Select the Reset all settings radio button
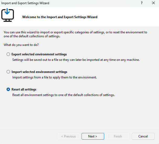This screenshot has height=144, width=159. coord(8,89)
